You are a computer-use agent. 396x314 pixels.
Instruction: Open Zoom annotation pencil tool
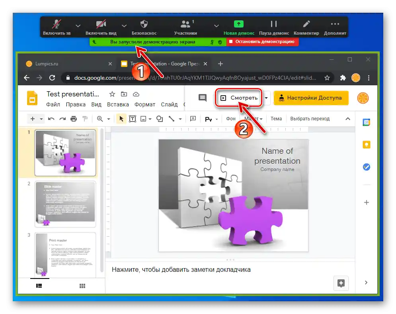pos(306,27)
